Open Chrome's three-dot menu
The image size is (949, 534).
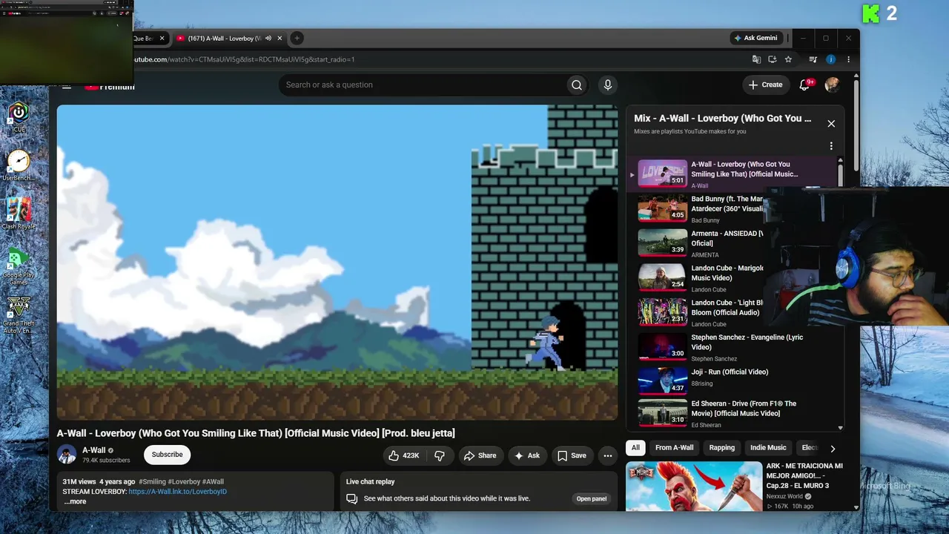[848, 59]
